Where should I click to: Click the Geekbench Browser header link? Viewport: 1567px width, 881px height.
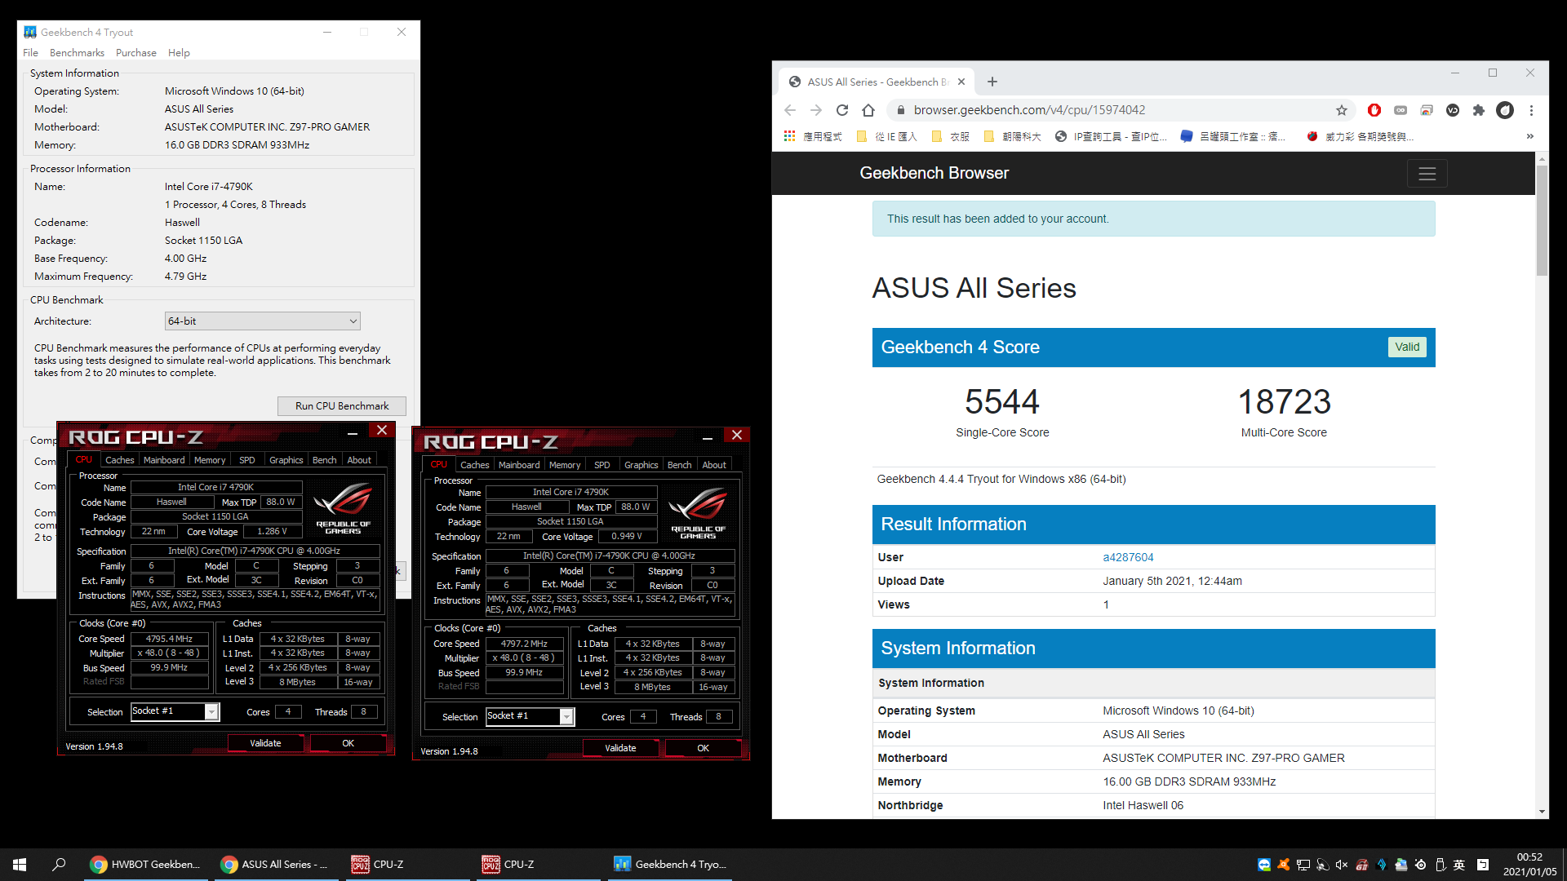click(x=934, y=173)
